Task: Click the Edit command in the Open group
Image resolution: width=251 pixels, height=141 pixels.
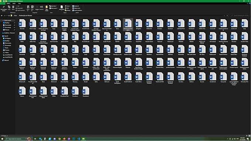Action: [67, 8]
